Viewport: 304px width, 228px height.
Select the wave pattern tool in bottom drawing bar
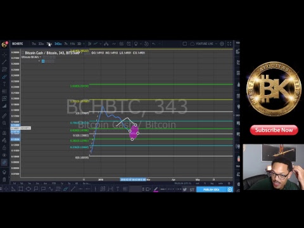(x=51, y=189)
